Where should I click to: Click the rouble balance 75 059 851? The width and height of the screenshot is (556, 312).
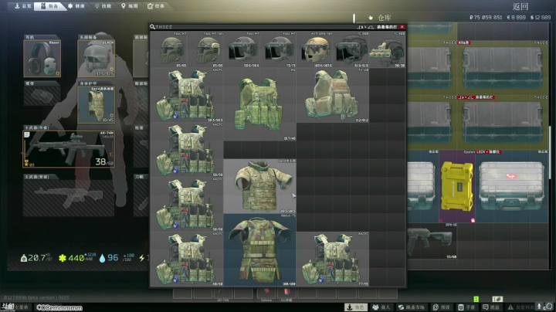click(486, 17)
